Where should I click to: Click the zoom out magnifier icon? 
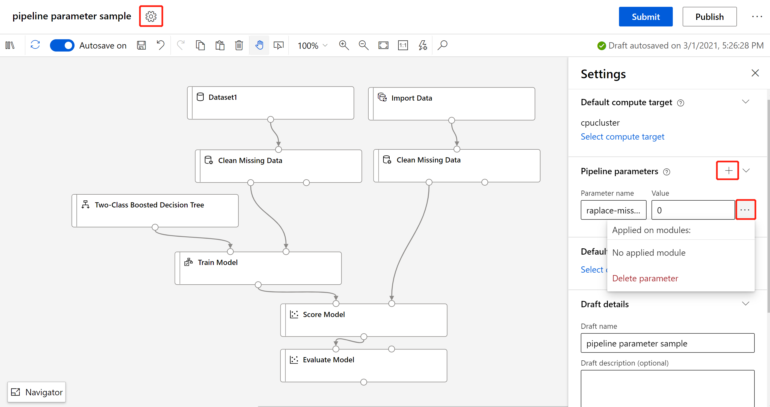363,45
